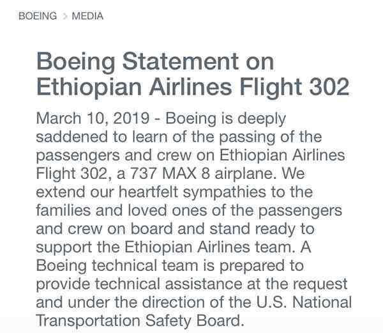Click "Ethiopian Airlines Flight 302" in the headline
Image resolution: width=383 pixels, height=333 pixels.
click(x=193, y=88)
